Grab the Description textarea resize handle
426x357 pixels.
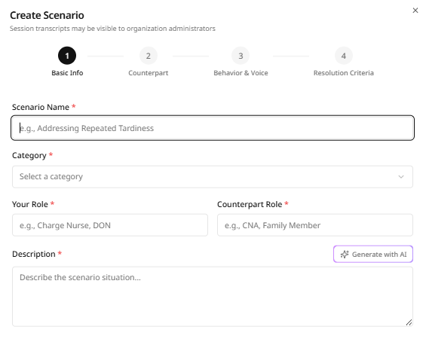(x=409, y=322)
